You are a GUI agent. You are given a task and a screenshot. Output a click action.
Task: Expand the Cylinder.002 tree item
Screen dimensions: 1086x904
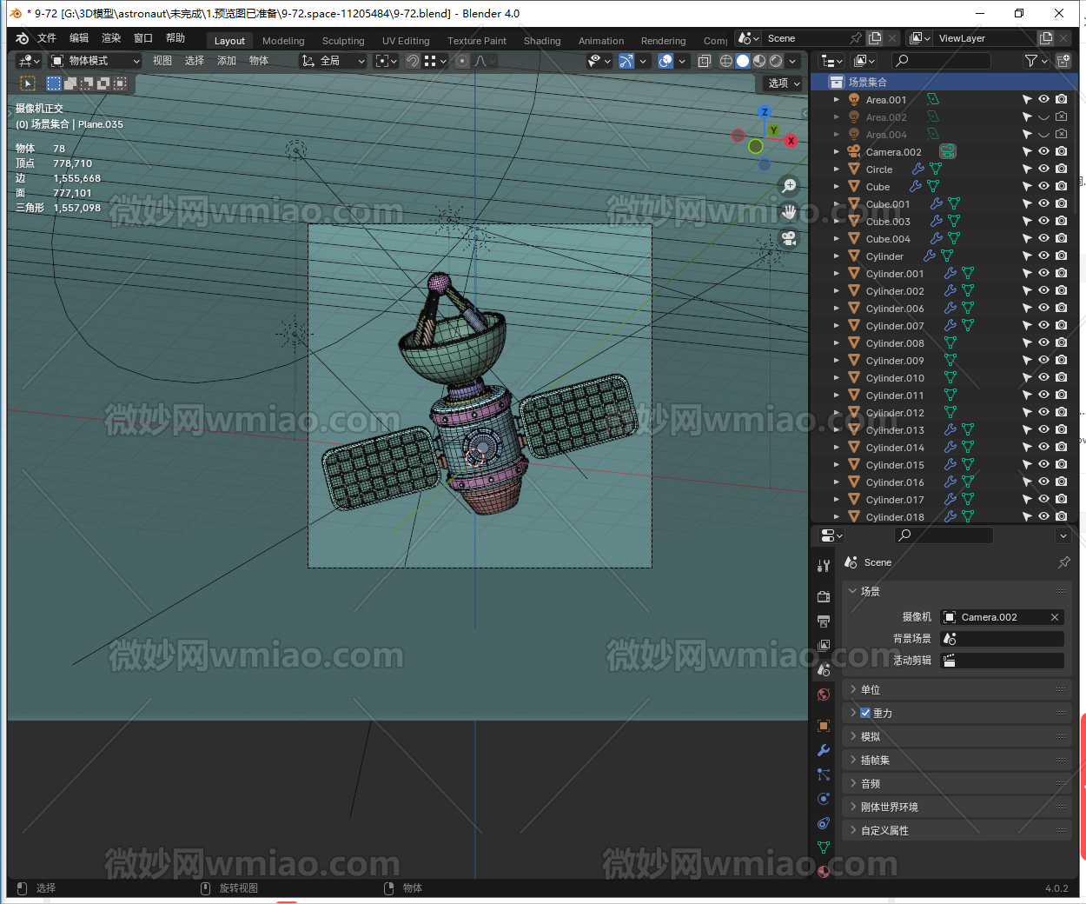point(837,291)
